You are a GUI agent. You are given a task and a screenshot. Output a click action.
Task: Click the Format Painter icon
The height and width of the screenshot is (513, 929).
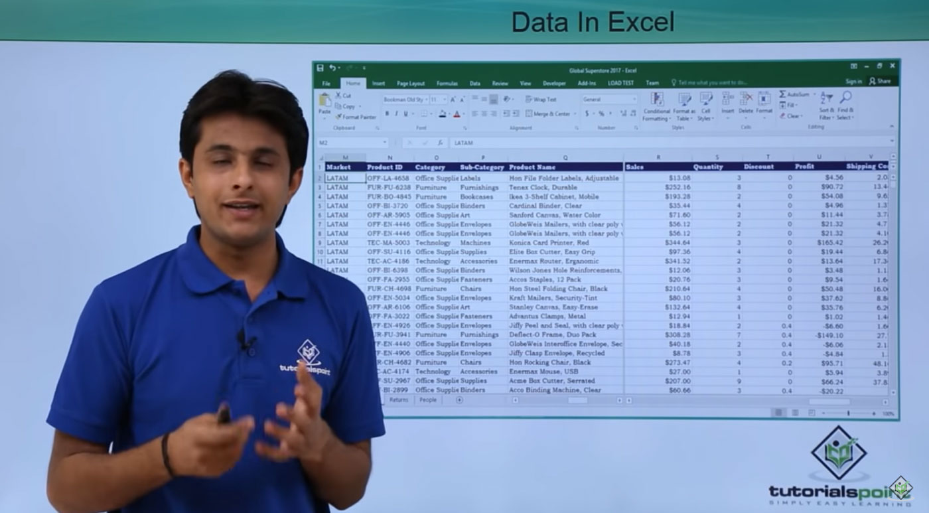pos(339,115)
